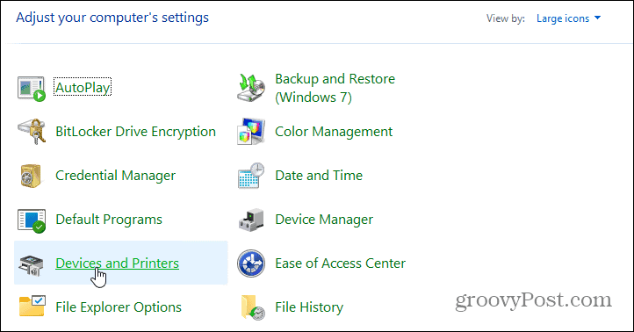Click the File History folder icon
Viewport: 634px width, 332px height.
pyautogui.click(x=253, y=307)
